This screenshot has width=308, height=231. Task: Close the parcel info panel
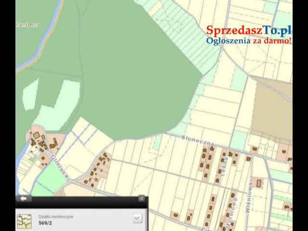(x=141, y=198)
